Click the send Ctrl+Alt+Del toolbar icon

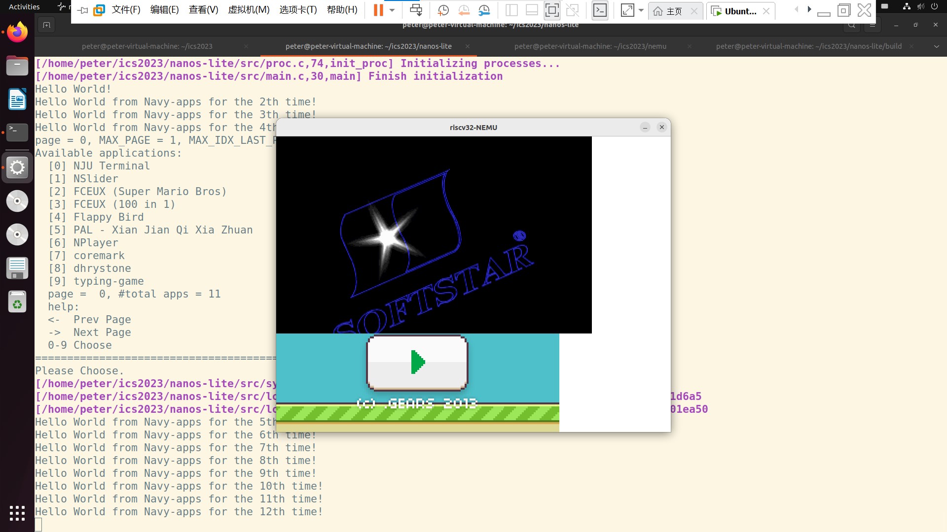(416, 10)
